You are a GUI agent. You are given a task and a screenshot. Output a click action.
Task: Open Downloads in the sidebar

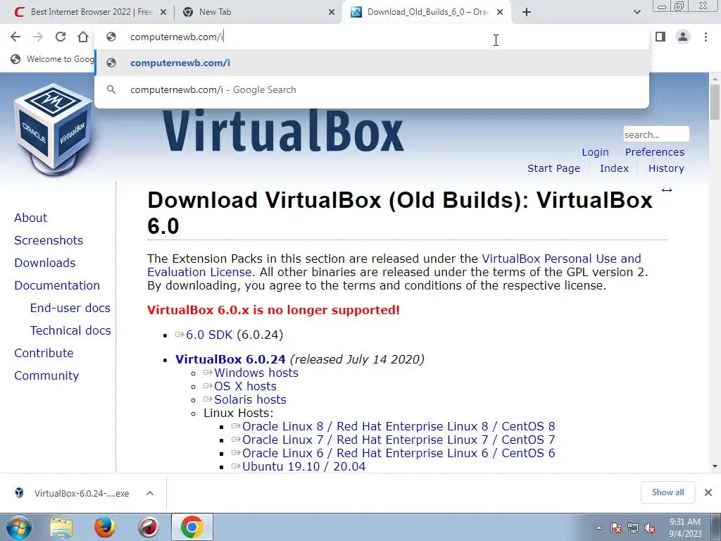click(x=45, y=263)
